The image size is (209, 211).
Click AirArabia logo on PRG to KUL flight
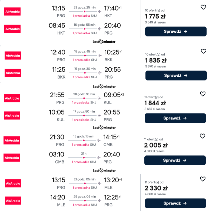(12, 98)
